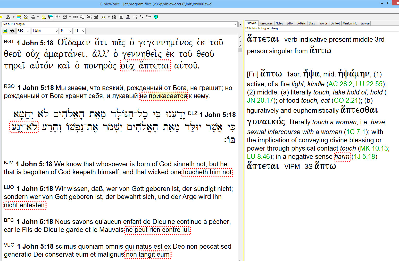Switch to the Resources tab
The width and height of the screenshot is (399, 261).
(x=266, y=23)
